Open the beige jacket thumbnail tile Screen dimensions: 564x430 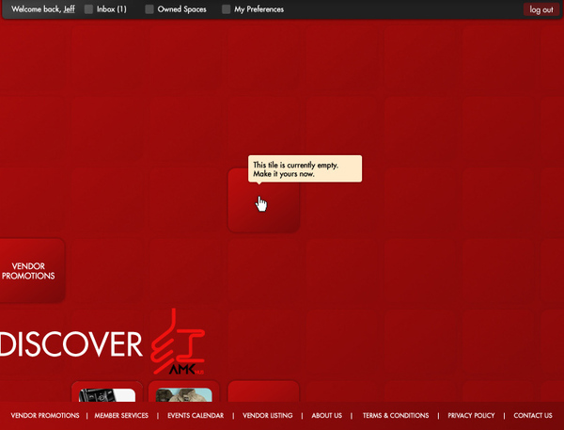[184, 391]
